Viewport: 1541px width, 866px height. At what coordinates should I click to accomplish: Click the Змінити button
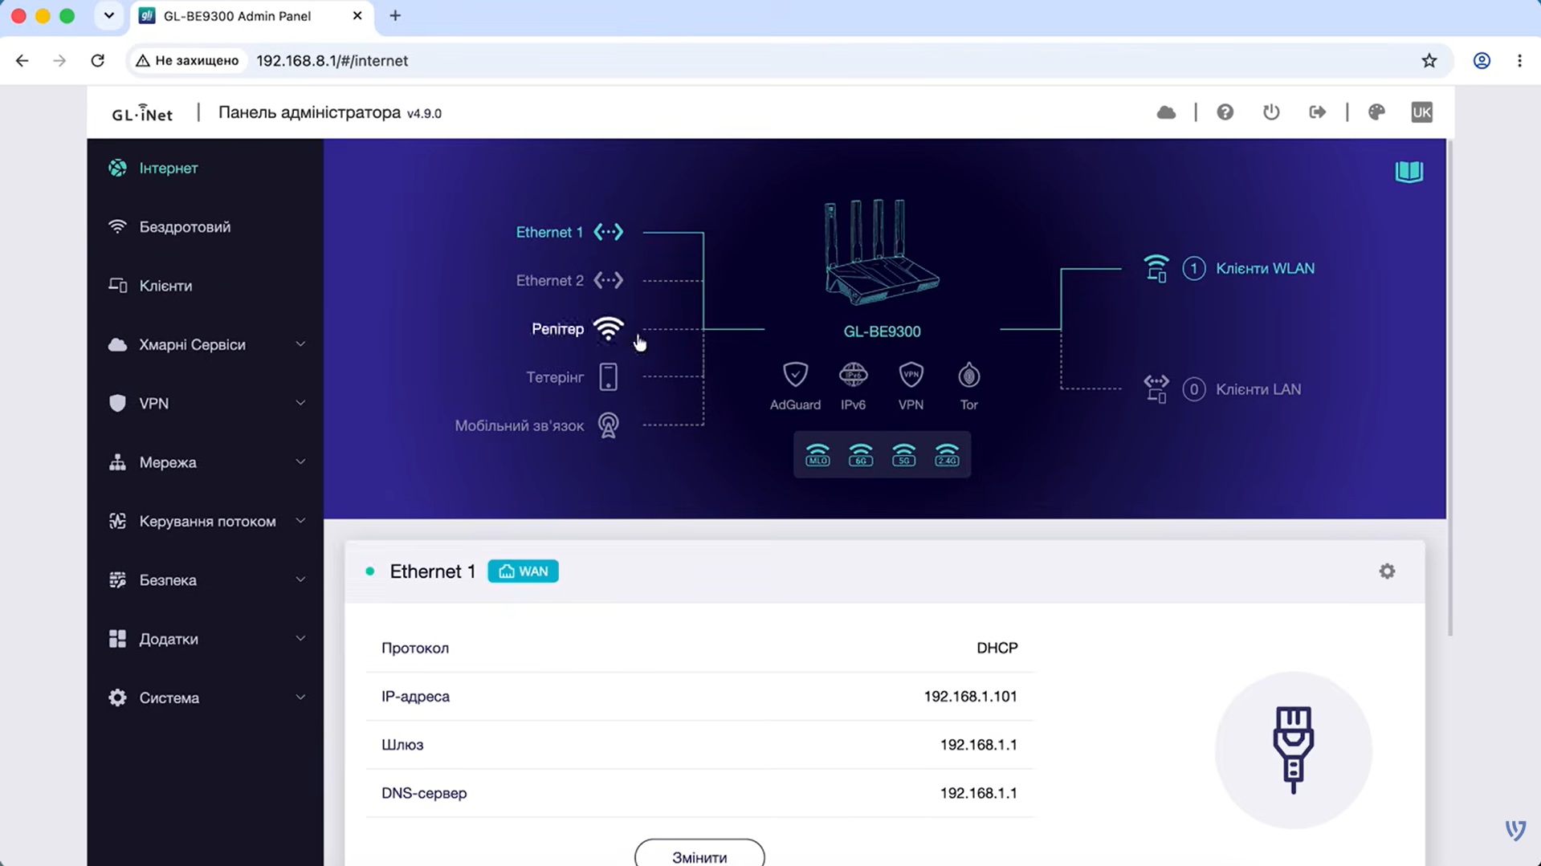[x=699, y=854]
